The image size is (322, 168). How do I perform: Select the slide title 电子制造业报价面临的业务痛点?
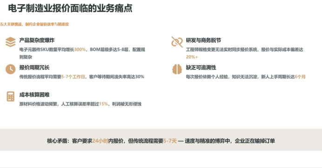click(70, 8)
